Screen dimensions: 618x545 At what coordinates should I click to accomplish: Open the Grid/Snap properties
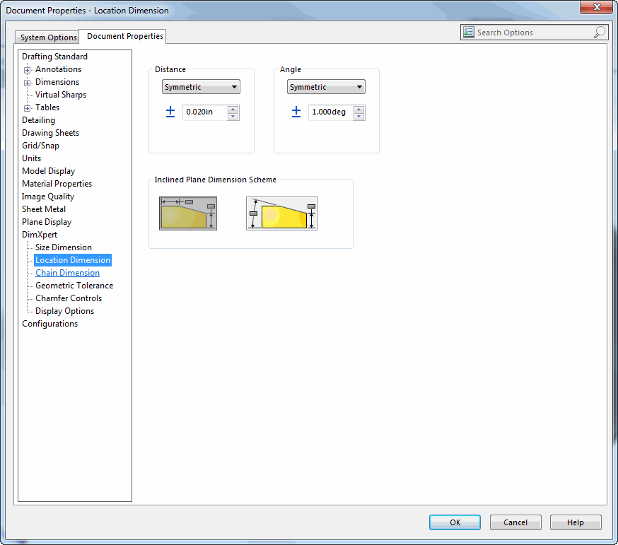click(x=40, y=146)
